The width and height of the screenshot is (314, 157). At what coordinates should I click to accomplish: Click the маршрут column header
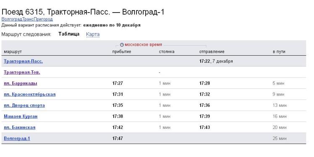click(13, 52)
